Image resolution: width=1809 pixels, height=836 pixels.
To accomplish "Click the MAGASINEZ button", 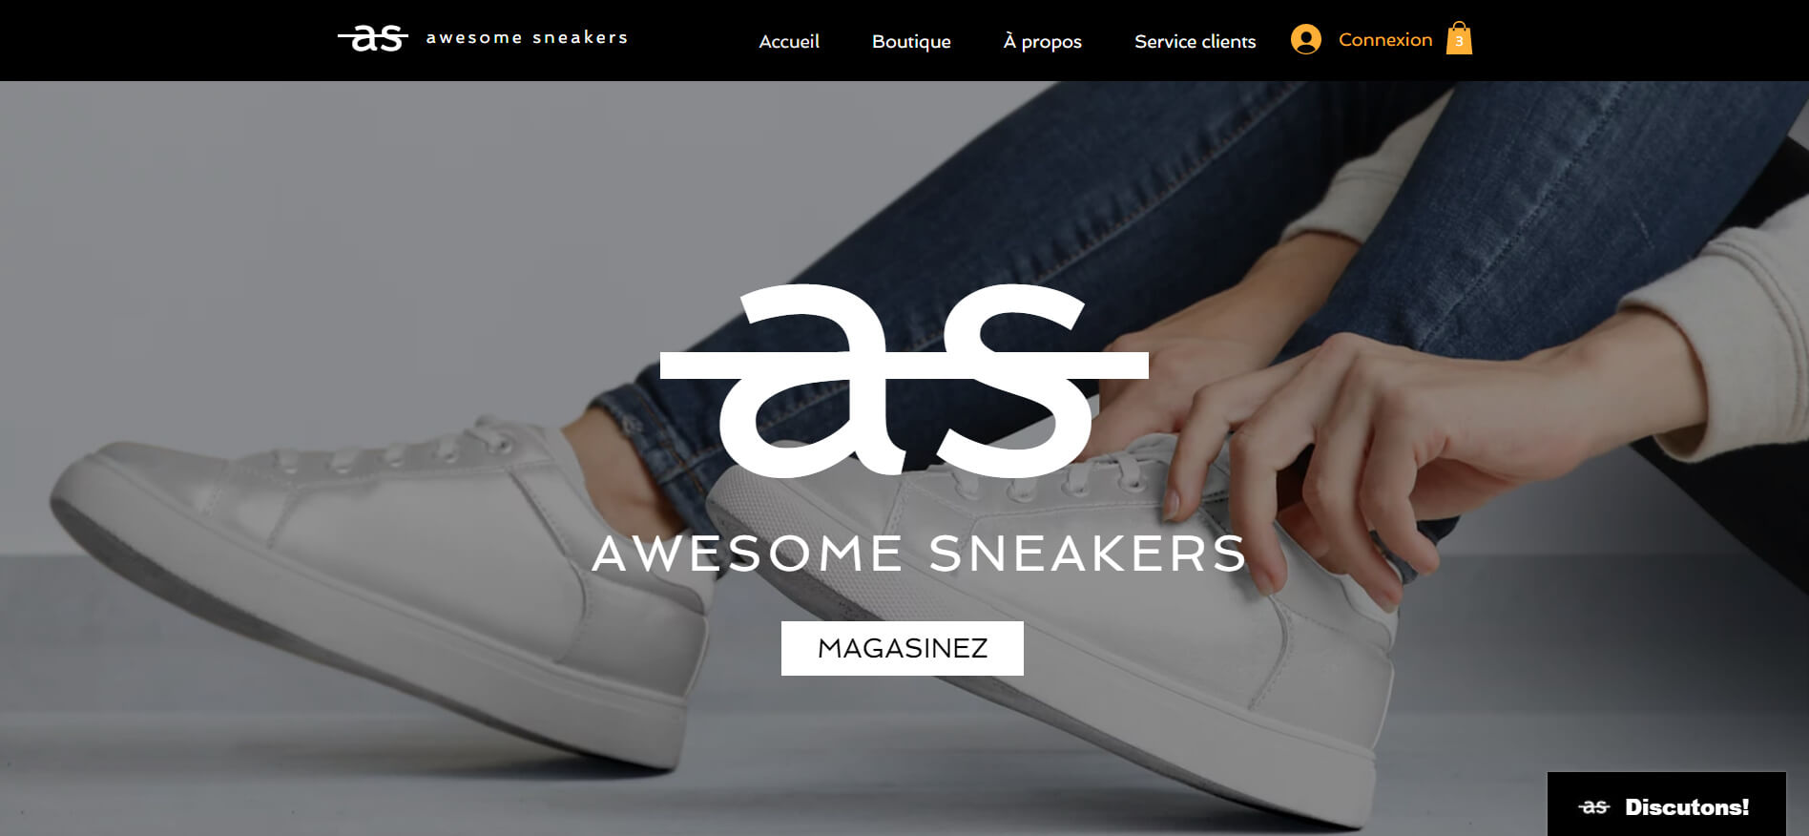I will click(903, 648).
